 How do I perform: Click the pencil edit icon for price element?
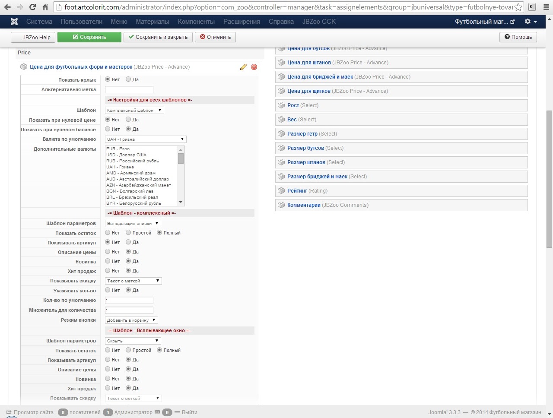[243, 67]
